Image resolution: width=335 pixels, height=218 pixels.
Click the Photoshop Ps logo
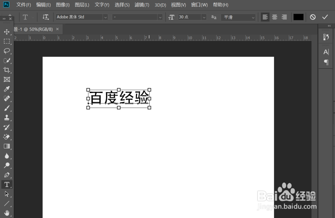tap(6, 4)
